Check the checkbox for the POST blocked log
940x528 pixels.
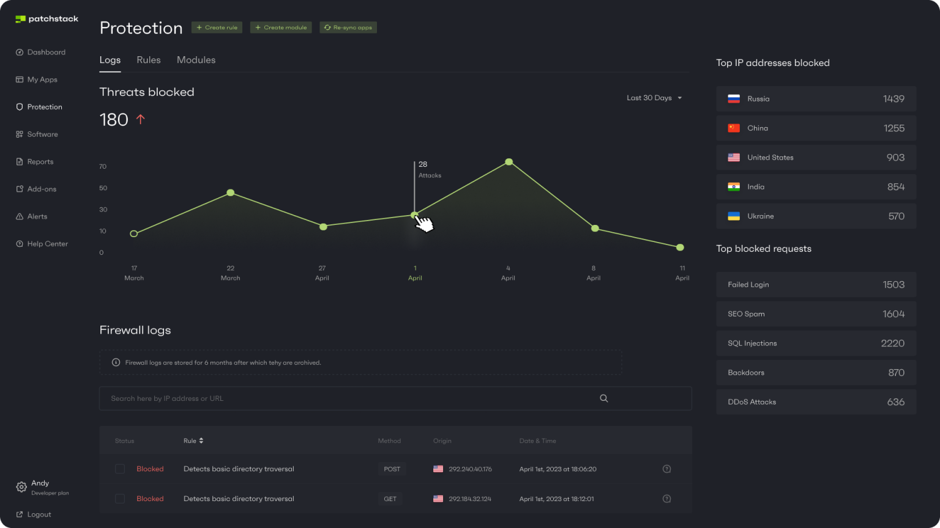tap(120, 469)
